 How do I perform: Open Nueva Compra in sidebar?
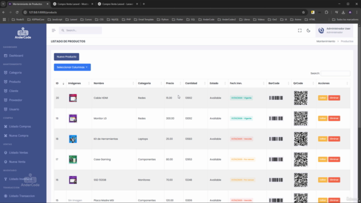click(x=19, y=135)
